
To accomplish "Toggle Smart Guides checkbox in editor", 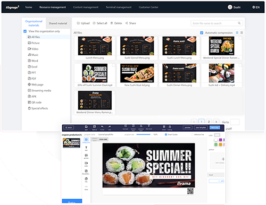I will (x=166, y=134).
